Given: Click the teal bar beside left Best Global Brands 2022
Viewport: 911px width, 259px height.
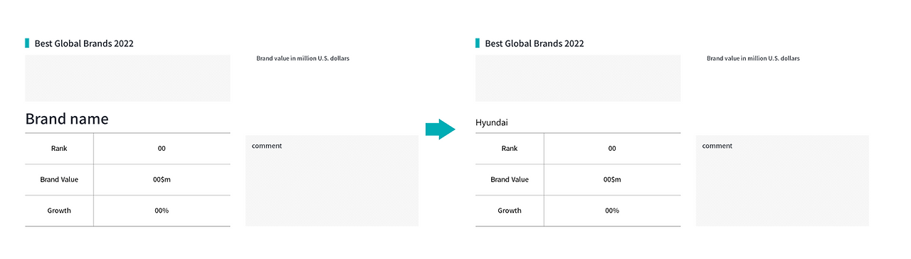Looking at the screenshot, I should 27,43.
